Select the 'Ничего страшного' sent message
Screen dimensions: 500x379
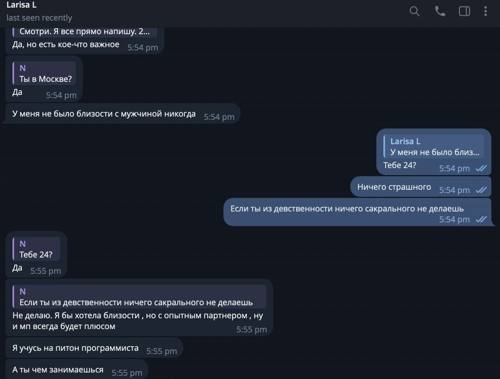pos(394,187)
